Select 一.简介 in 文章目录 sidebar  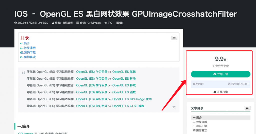pyautogui.click(x=220, y=117)
